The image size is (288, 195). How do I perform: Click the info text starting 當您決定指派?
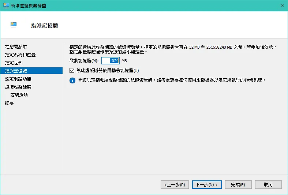coord(172,80)
